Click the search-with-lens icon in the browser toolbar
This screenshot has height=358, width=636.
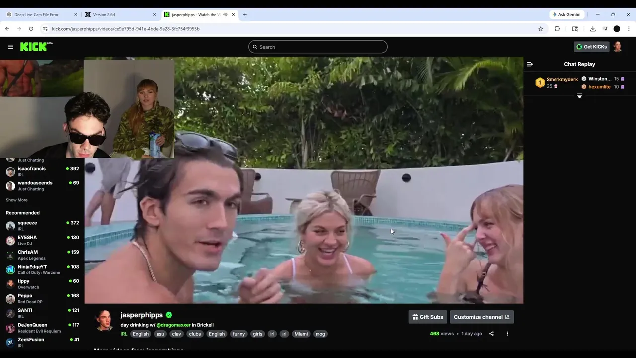pos(575,29)
